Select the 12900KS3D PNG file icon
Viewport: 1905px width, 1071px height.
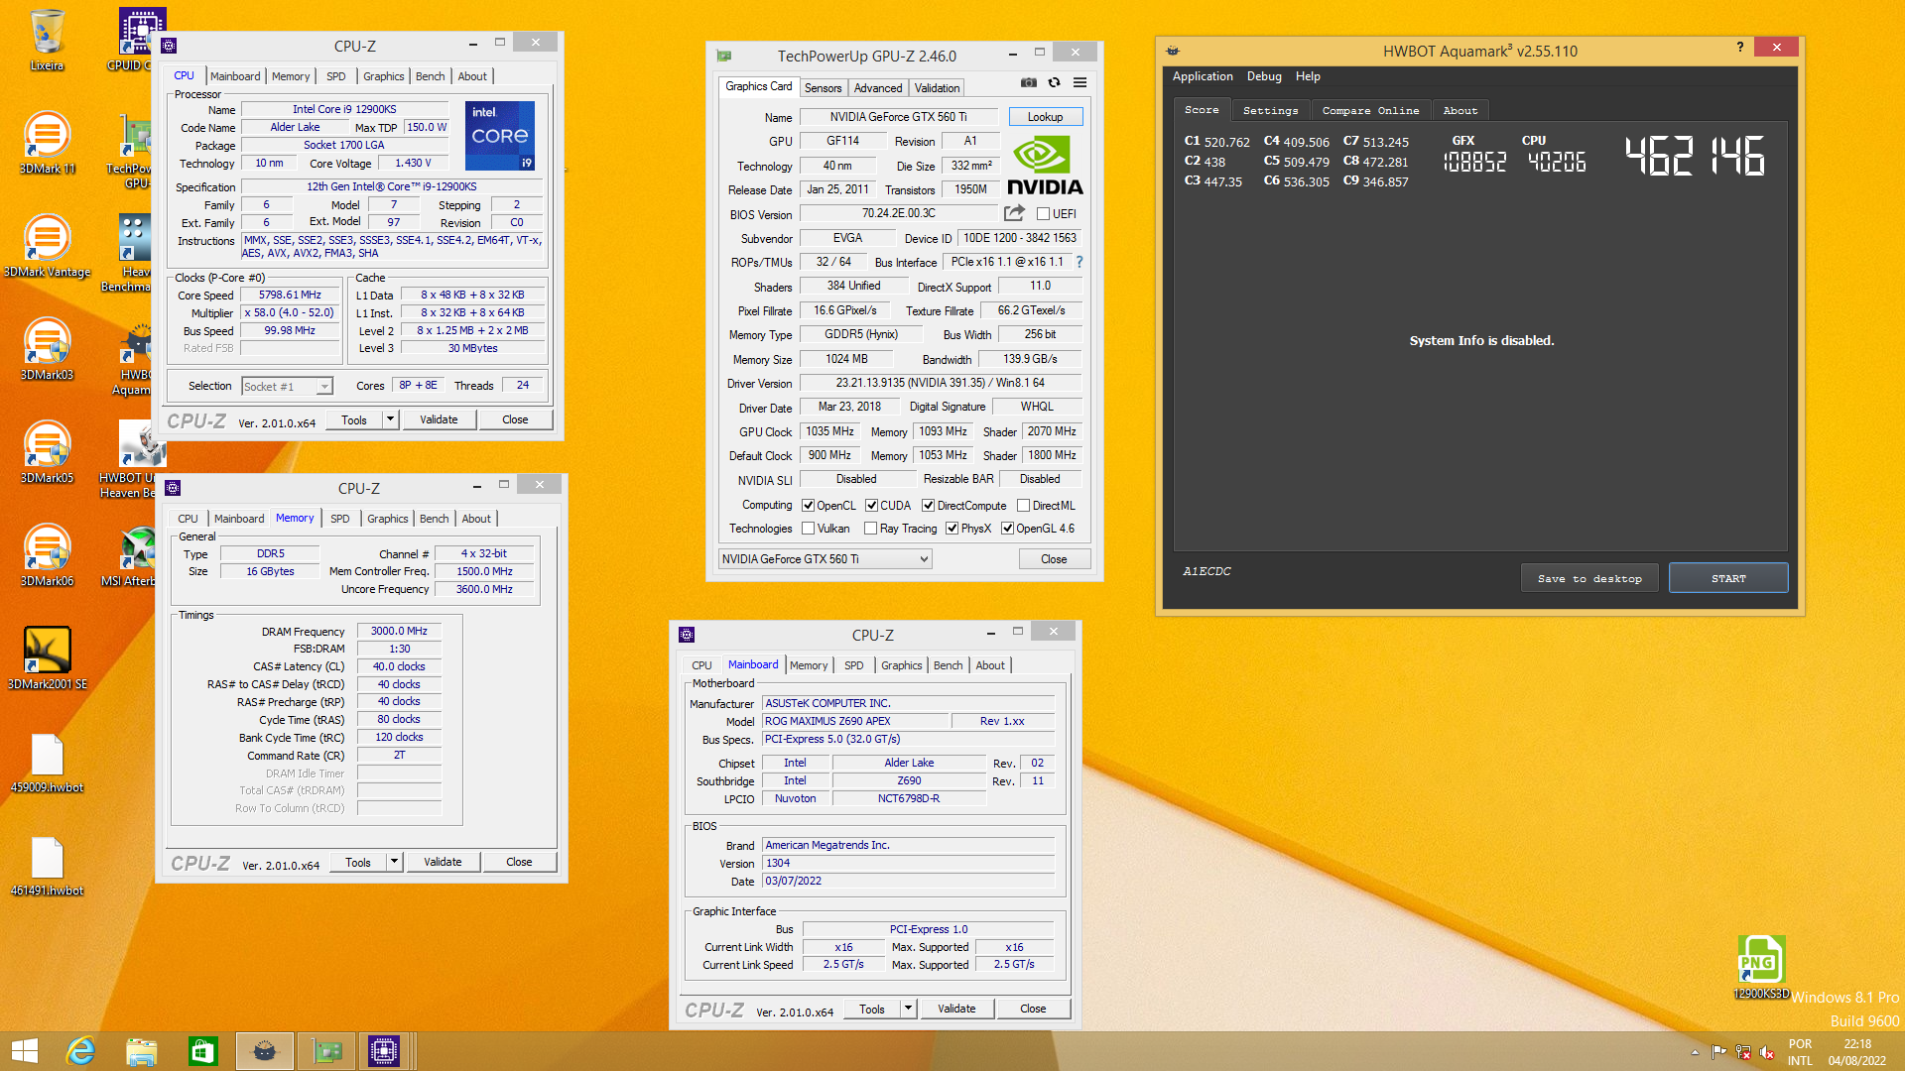(1761, 966)
